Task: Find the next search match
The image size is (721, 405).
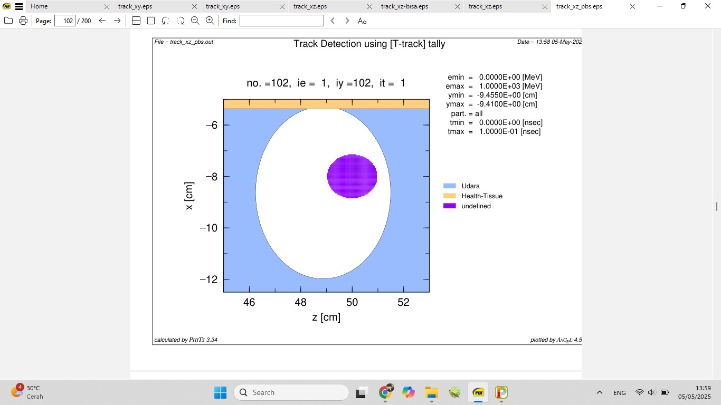Action: [347, 21]
